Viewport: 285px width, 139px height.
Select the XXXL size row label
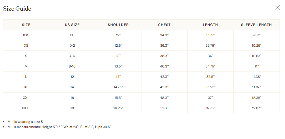26,108
